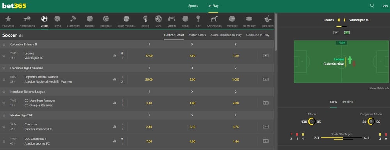Star the Honduras Reserve League header
The image size is (390, 150).
(4, 92)
